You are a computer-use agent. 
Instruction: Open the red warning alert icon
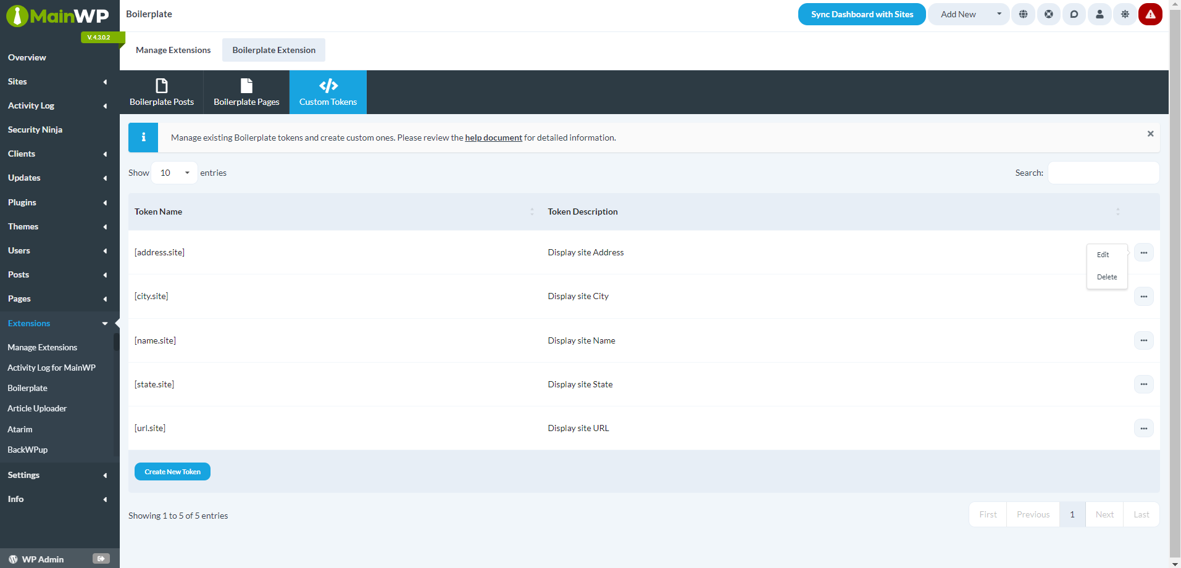(x=1151, y=14)
